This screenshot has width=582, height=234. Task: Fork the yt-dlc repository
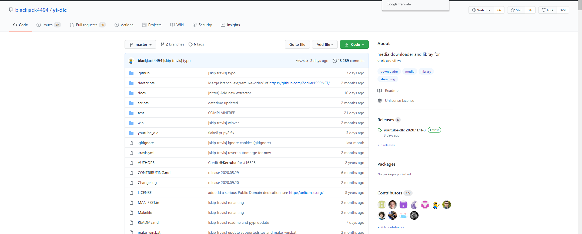[x=548, y=10]
